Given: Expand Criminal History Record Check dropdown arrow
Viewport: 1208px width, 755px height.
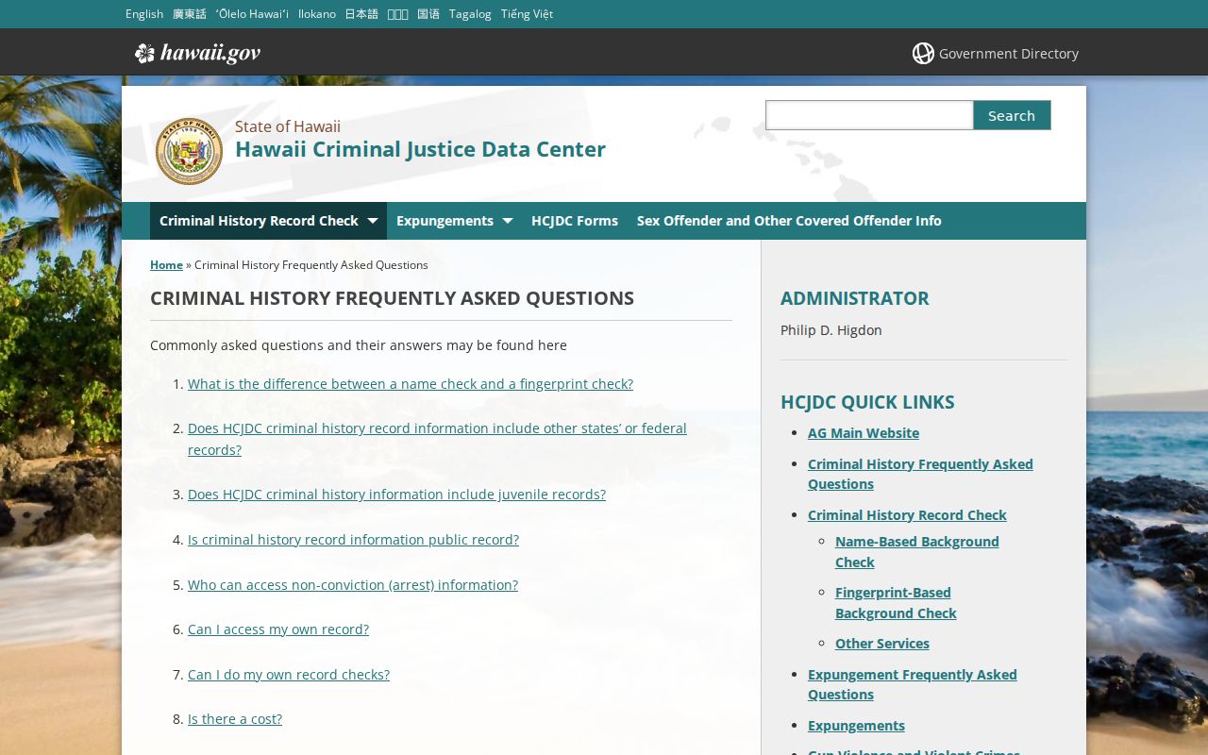Looking at the screenshot, I should [373, 221].
